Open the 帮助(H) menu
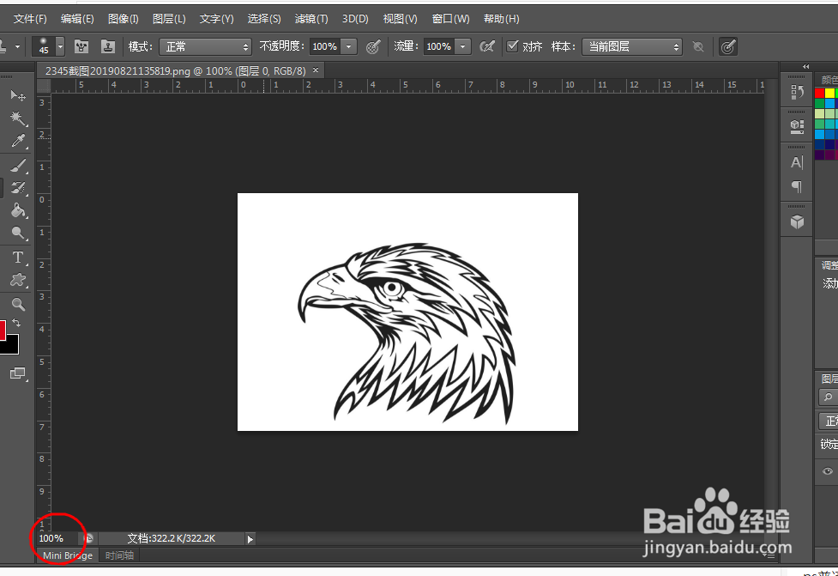 coord(501,19)
